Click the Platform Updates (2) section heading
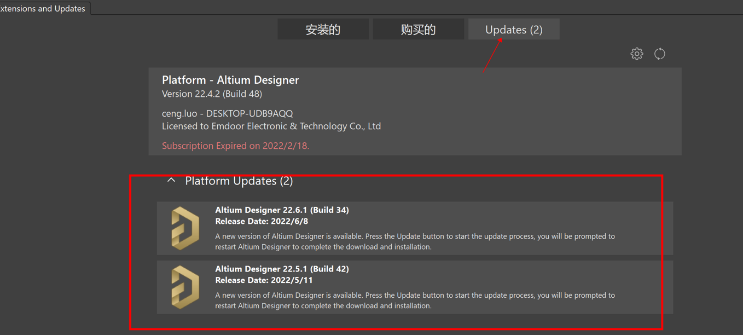Screen dimensions: 743x335 pyautogui.click(x=239, y=181)
